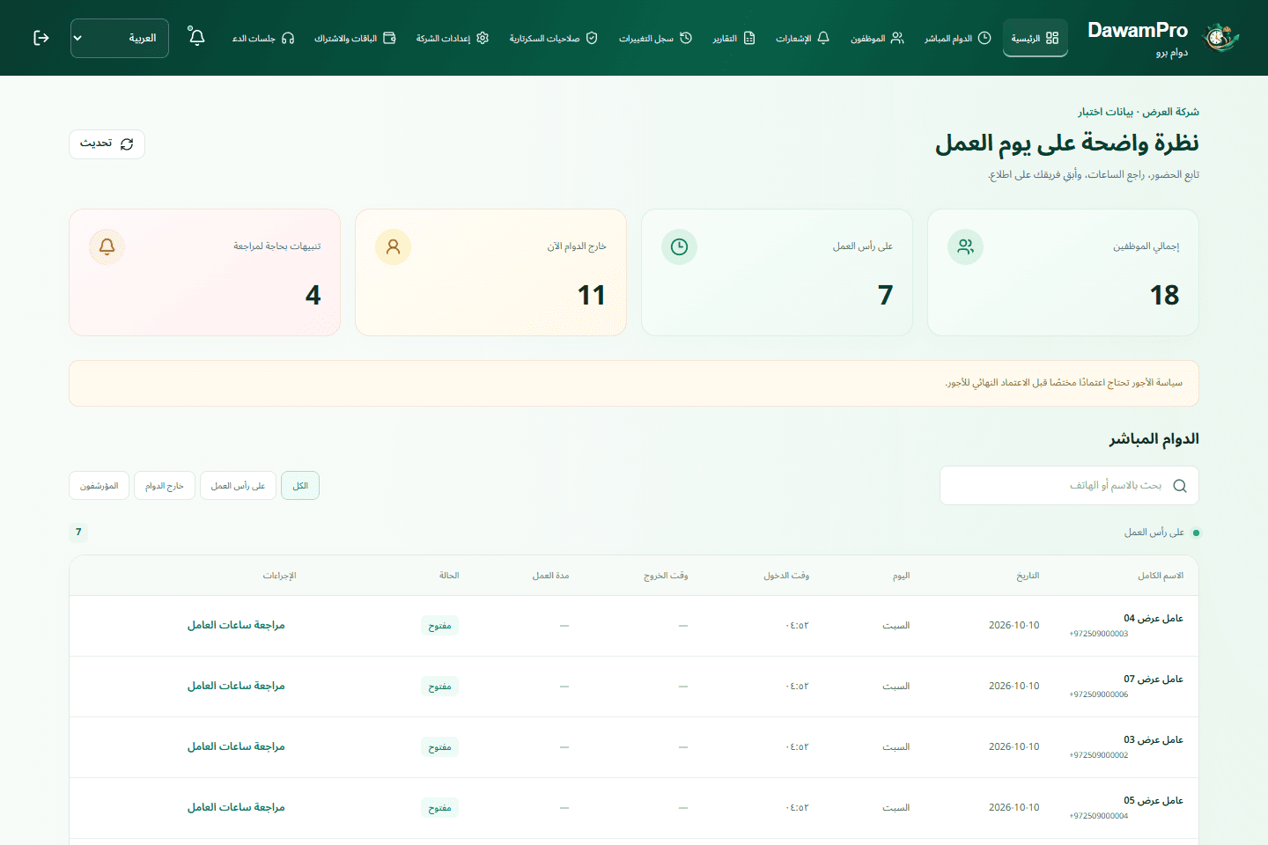Open جلسات الدعم menu item
Viewport: 1268px width, 845px height.
(263, 38)
